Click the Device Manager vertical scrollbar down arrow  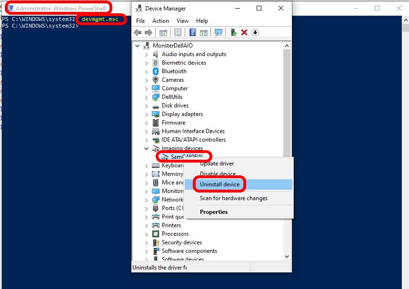tap(287, 257)
